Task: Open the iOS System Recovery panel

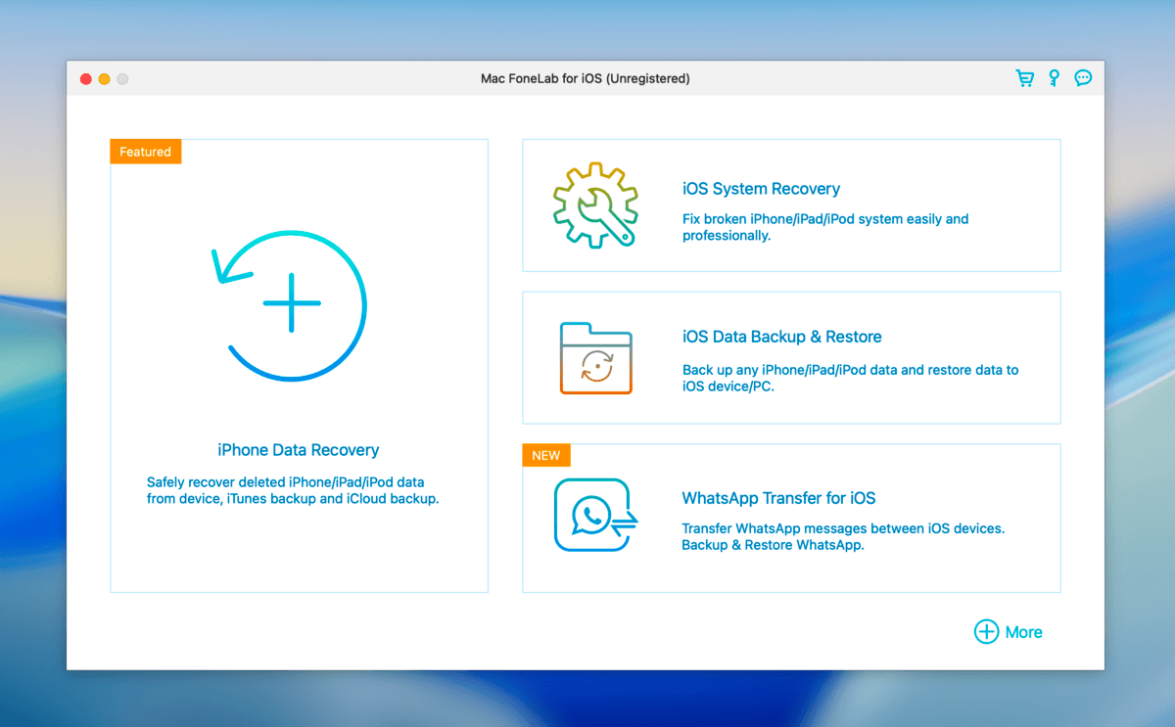Action: pyautogui.click(x=791, y=205)
